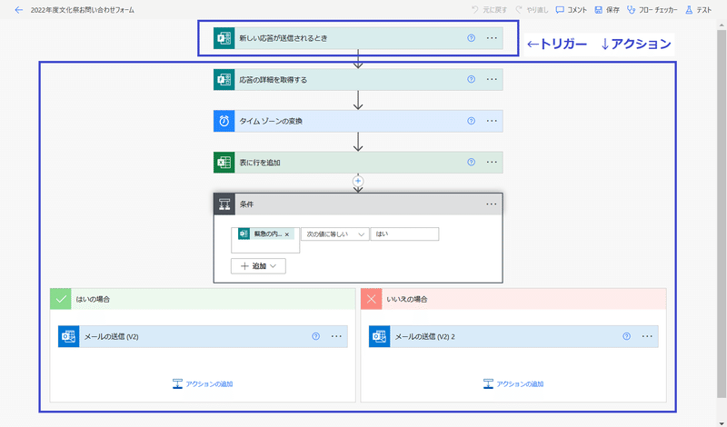Open the 追加 condition dropdown button
The height and width of the screenshot is (427, 727).
tap(258, 266)
